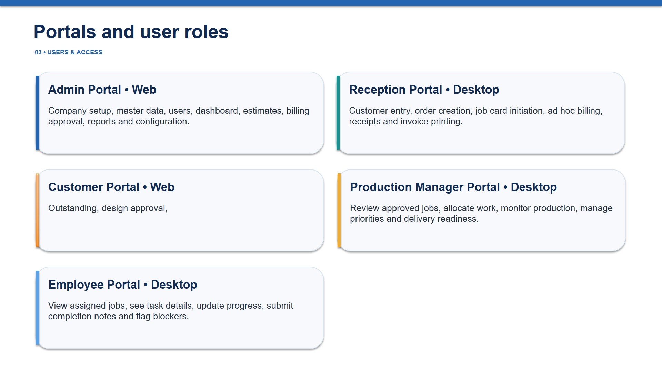
Task: Select the Employee Portal description about assigned jobs
Action: coord(171,311)
